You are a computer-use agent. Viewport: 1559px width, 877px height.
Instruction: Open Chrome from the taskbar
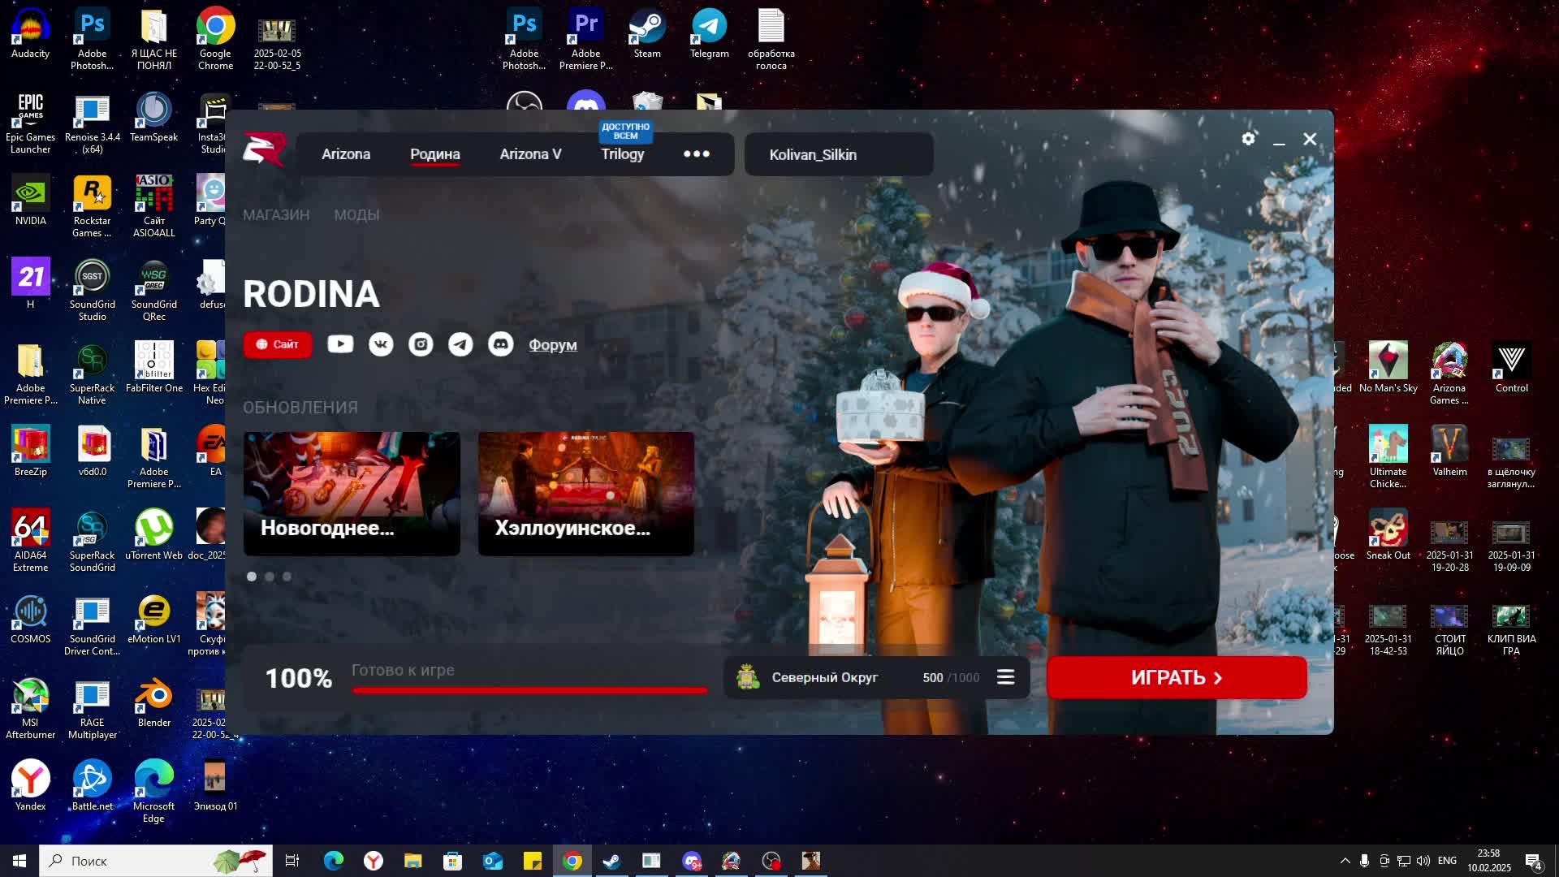[572, 861]
